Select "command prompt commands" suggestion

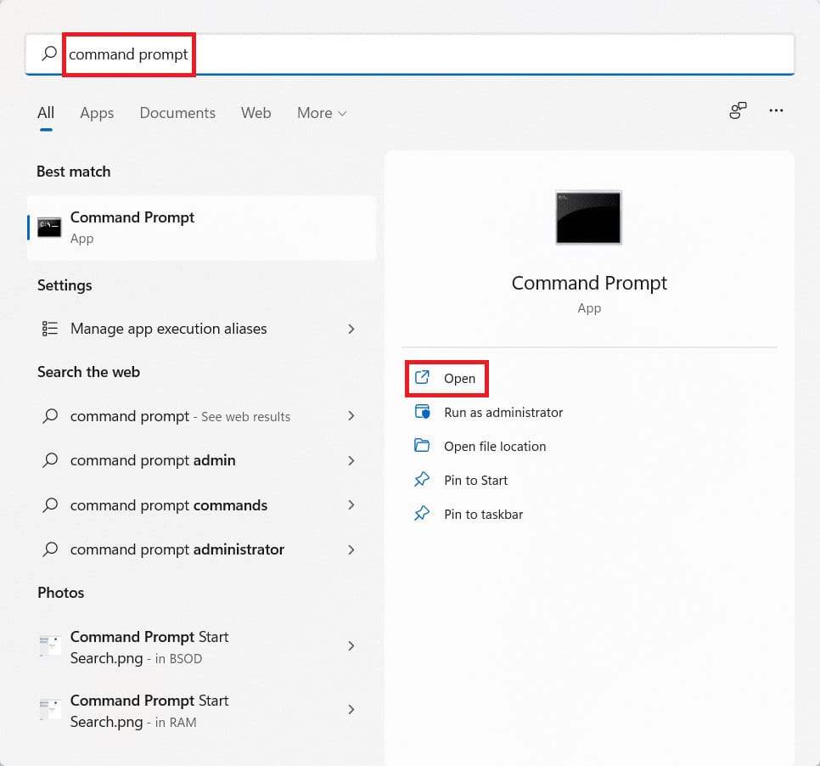click(202, 505)
